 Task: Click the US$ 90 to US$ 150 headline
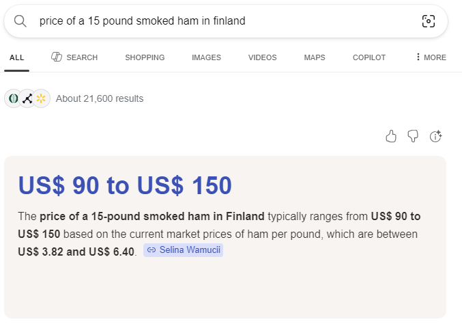(125, 185)
